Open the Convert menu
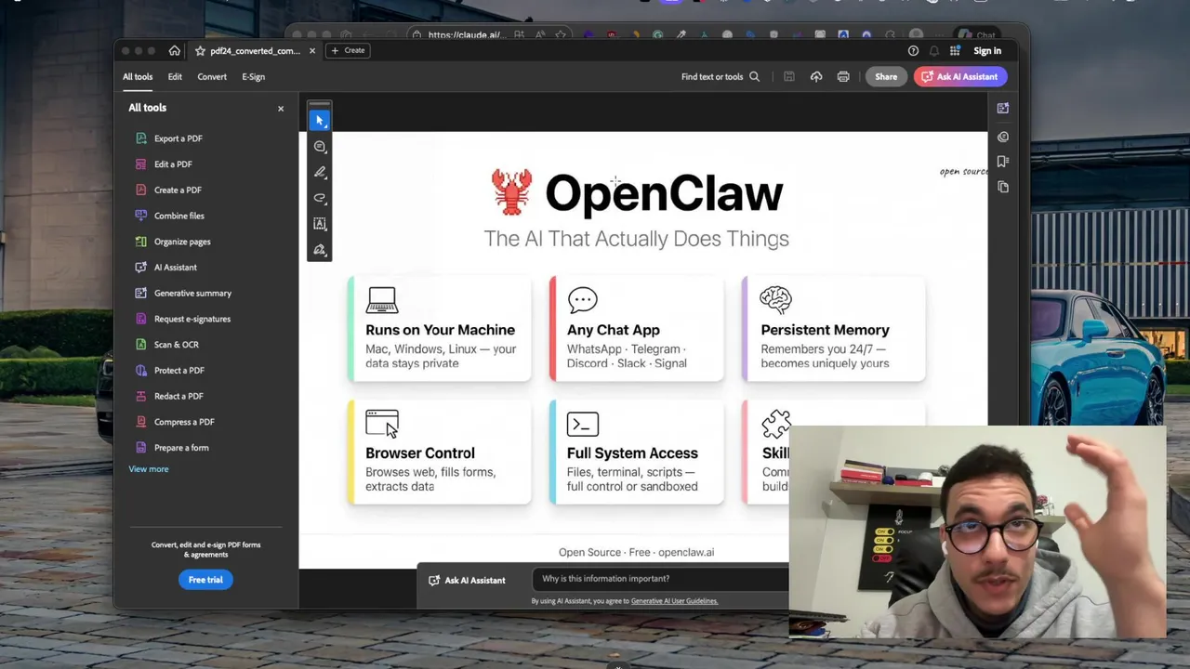 pos(212,77)
